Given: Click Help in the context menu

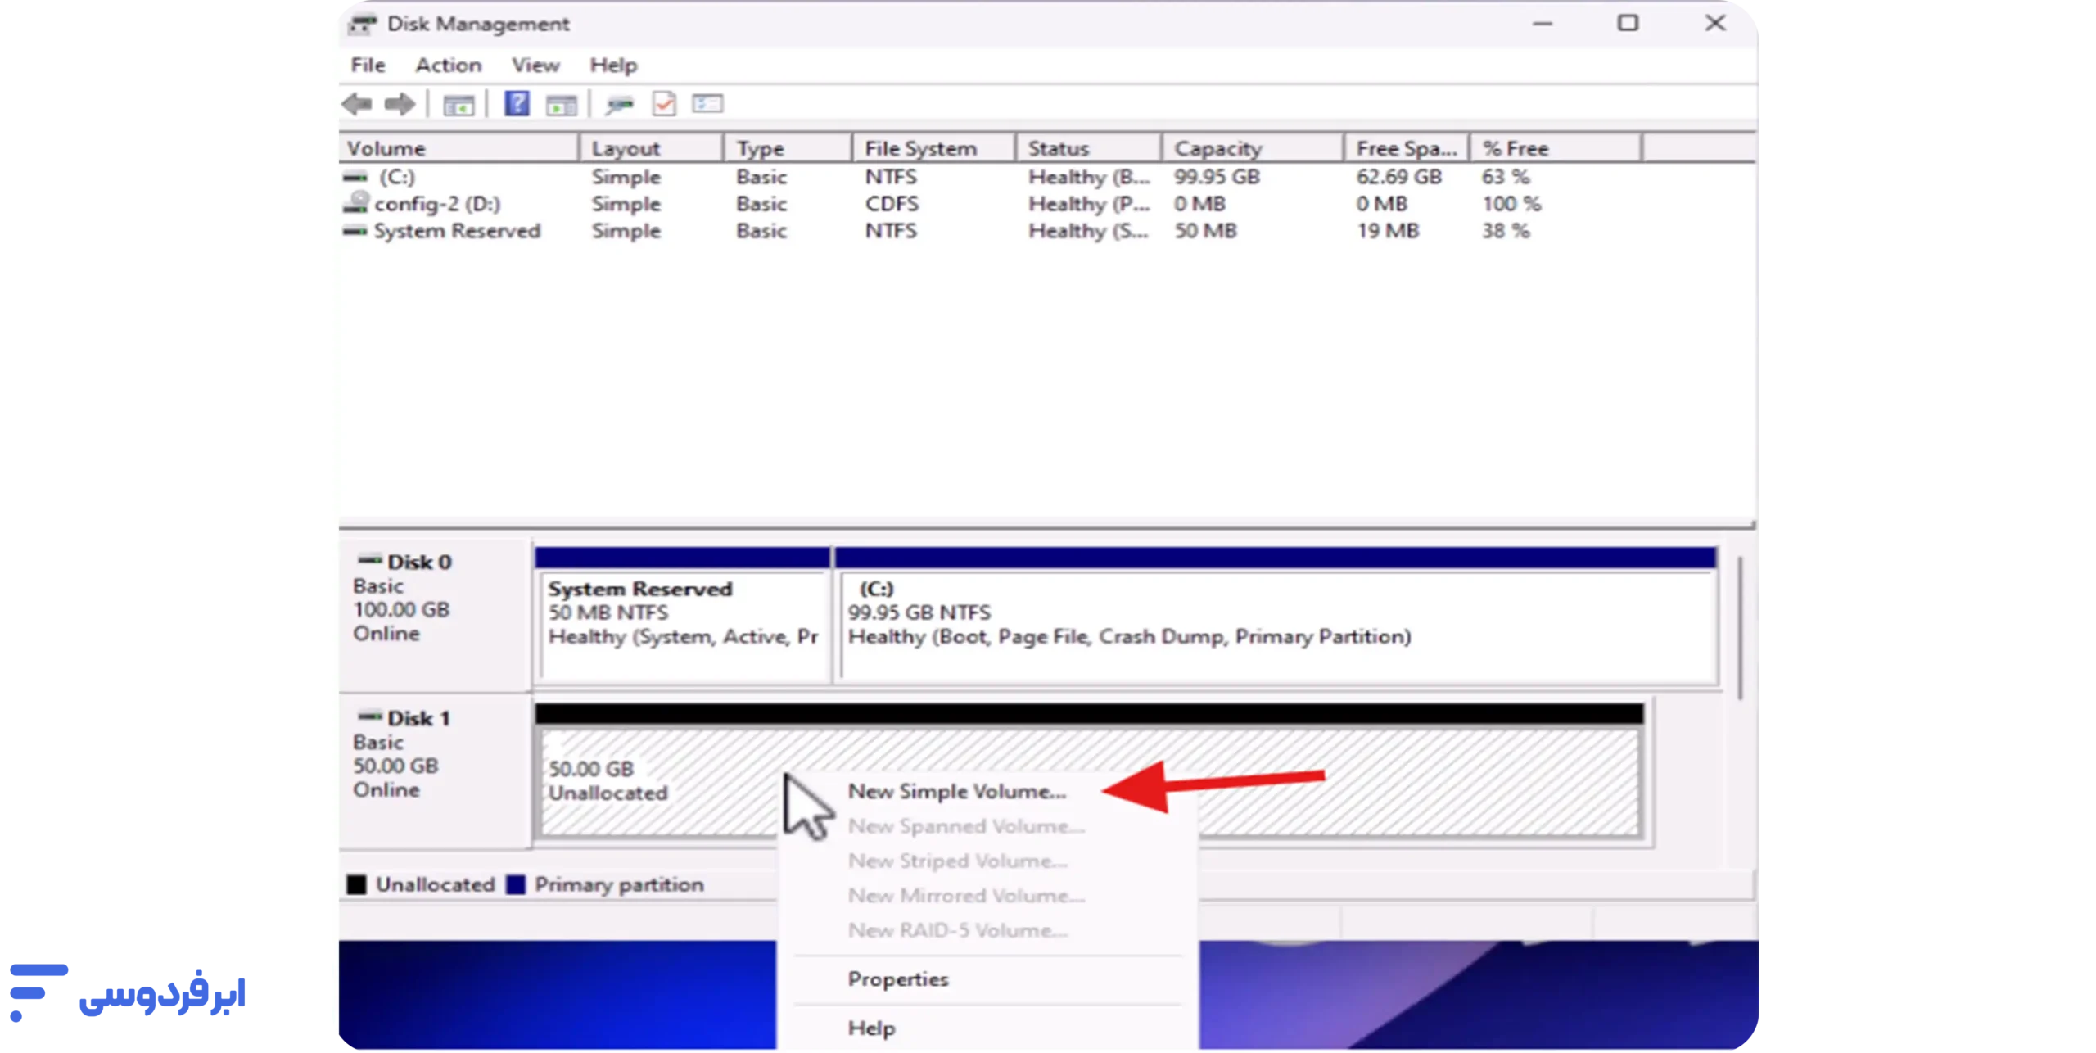Looking at the screenshot, I should pyautogui.click(x=871, y=1028).
